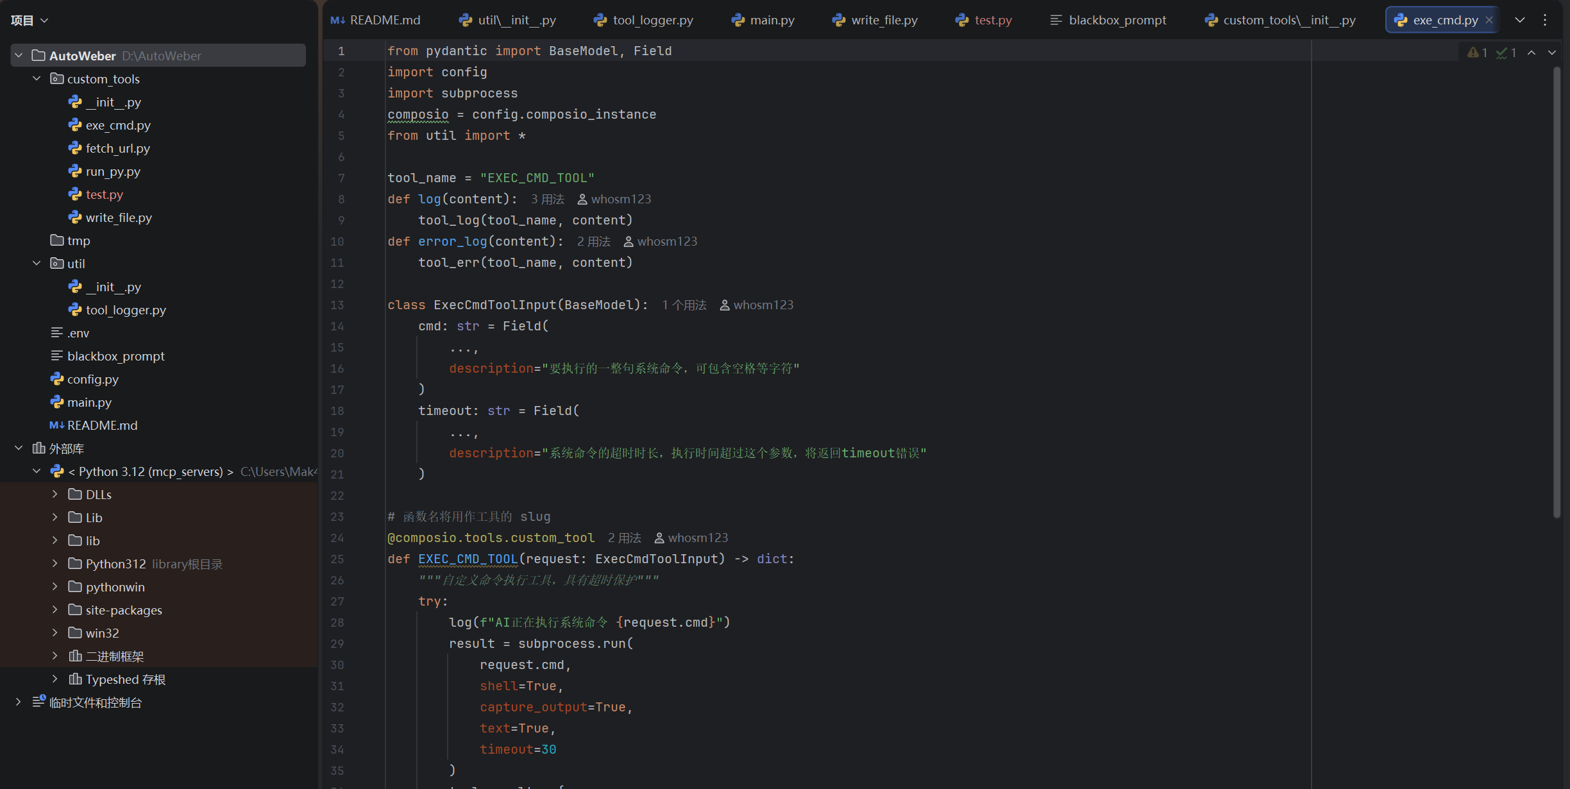Open the README.md markdown file in tree
Image resolution: width=1570 pixels, height=789 pixels.
(102, 425)
